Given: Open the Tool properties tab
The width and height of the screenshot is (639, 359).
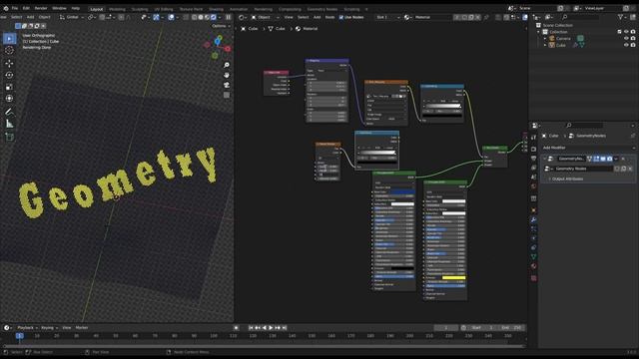Looking at the screenshot, I should 534,138.
